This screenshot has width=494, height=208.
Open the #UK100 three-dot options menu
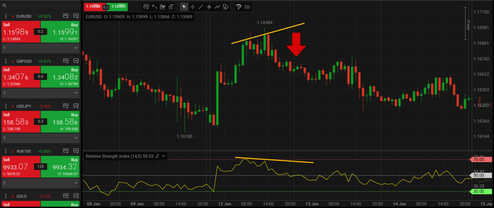point(5,150)
